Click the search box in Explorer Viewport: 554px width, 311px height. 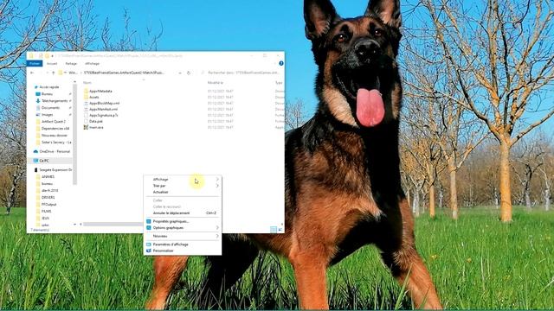click(x=242, y=73)
